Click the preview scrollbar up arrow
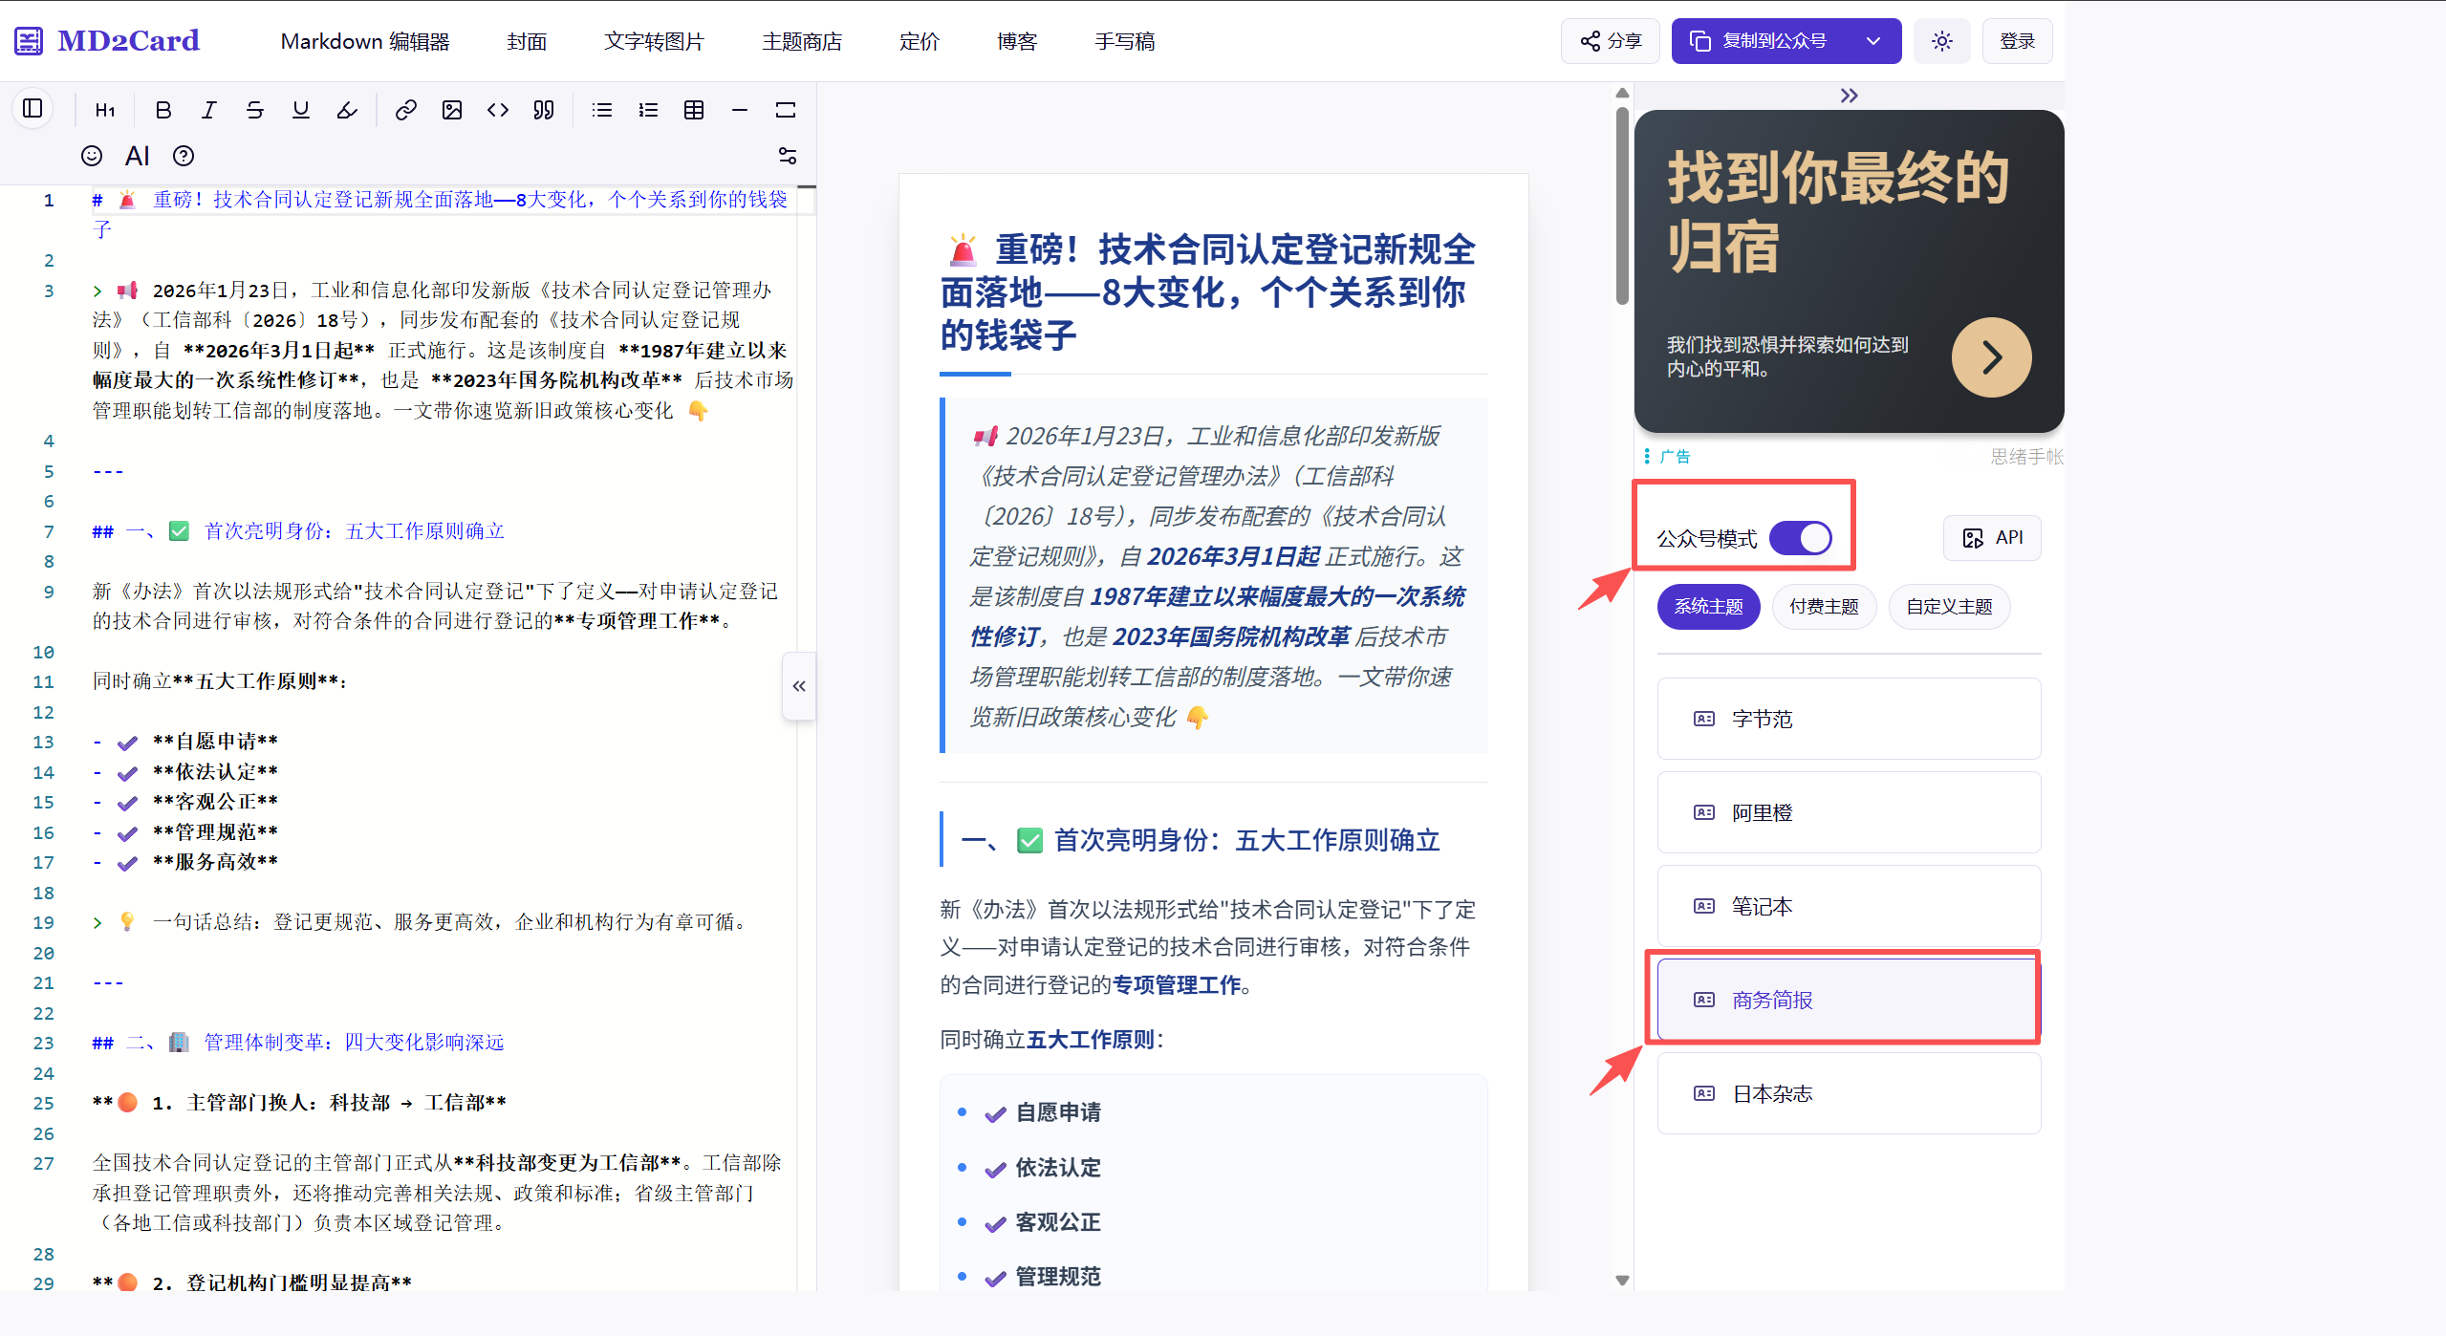2446x1336 pixels. (1622, 93)
